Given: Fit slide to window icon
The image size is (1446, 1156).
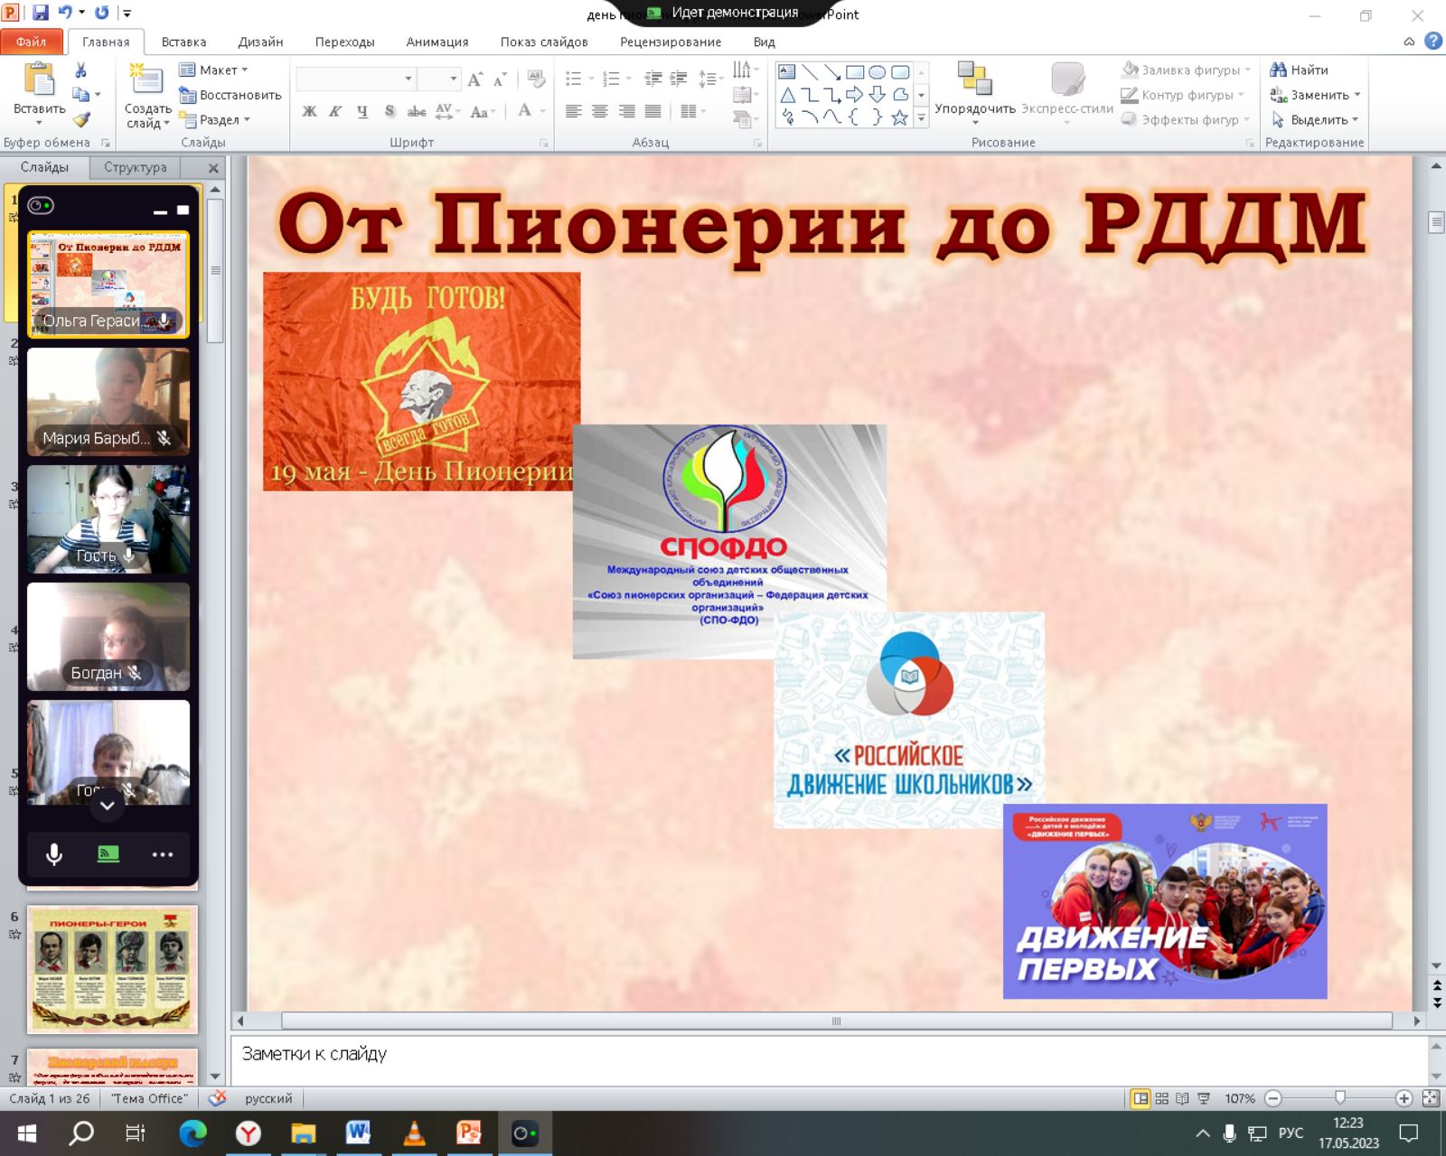Looking at the screenshot, I should [1431, 1098].
